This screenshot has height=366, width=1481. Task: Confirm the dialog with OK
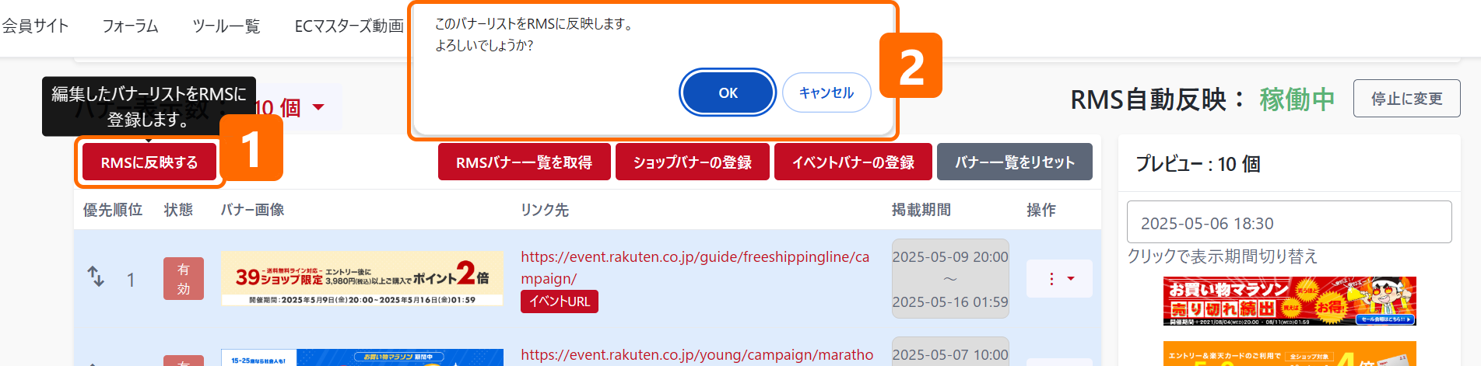(x=728, y=92)
